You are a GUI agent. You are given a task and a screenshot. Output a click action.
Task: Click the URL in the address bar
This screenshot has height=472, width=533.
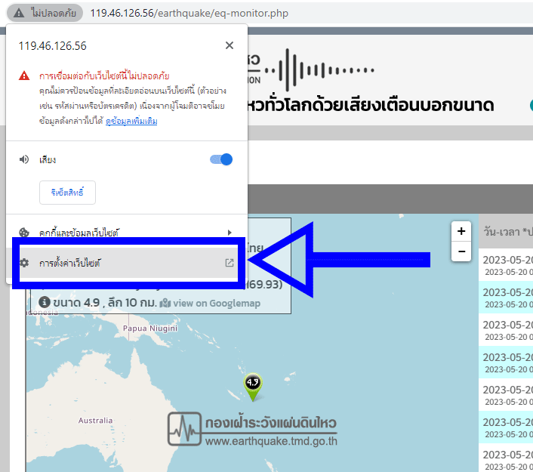tap(189, 14)
